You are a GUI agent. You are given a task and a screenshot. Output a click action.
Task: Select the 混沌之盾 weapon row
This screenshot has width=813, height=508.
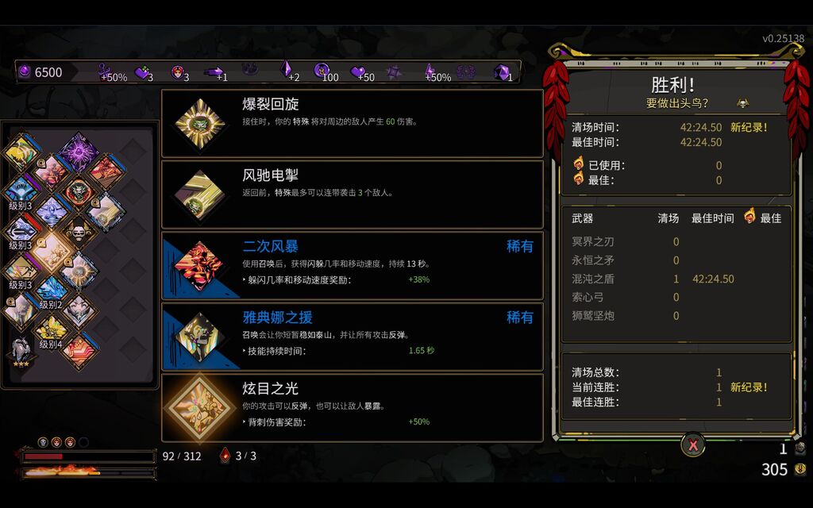point(676,279)
